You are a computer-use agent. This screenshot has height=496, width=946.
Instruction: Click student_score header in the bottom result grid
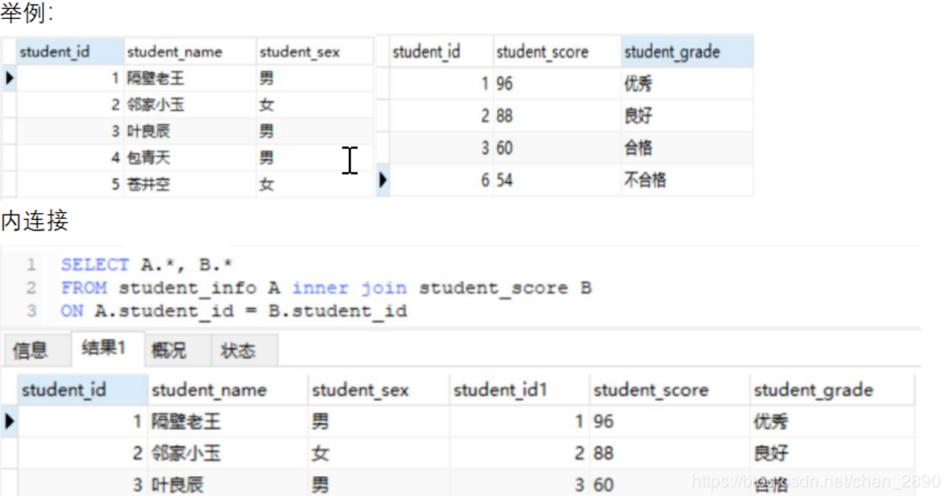[670, 389]
